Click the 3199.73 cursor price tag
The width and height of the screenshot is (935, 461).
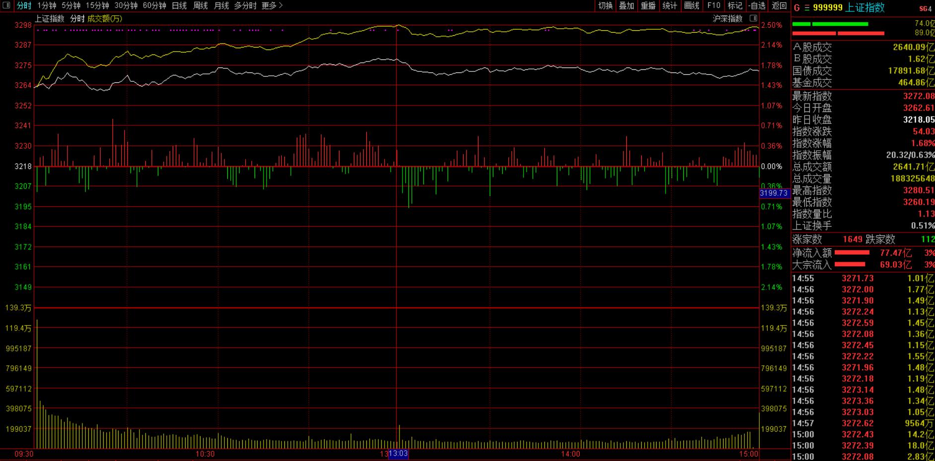click(774, 193)
